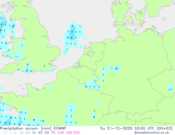Click the 75 mm legend value

click(x=53, y=133)
